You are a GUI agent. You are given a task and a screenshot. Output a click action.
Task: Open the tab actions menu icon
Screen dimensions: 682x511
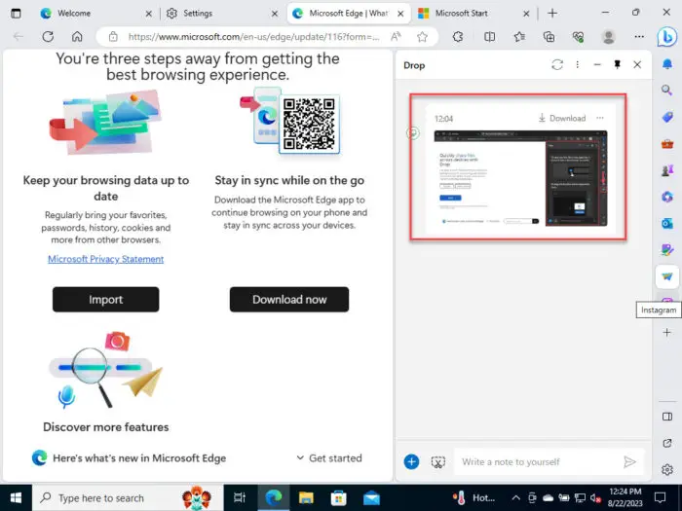tap(16, 14)
